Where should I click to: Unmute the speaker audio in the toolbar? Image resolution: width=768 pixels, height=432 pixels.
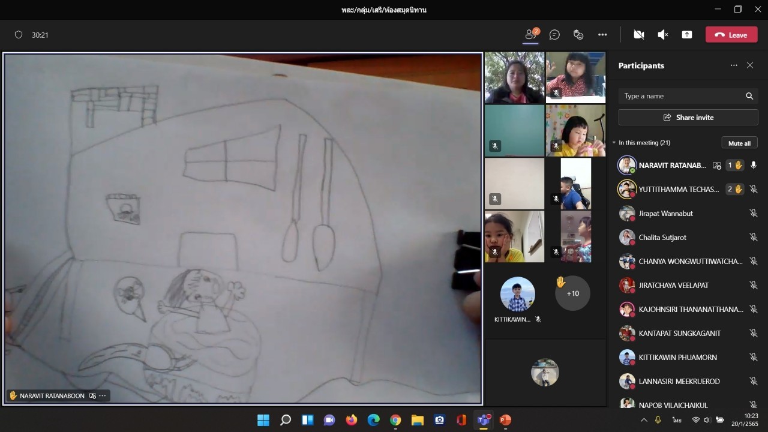tap(663, 35)
